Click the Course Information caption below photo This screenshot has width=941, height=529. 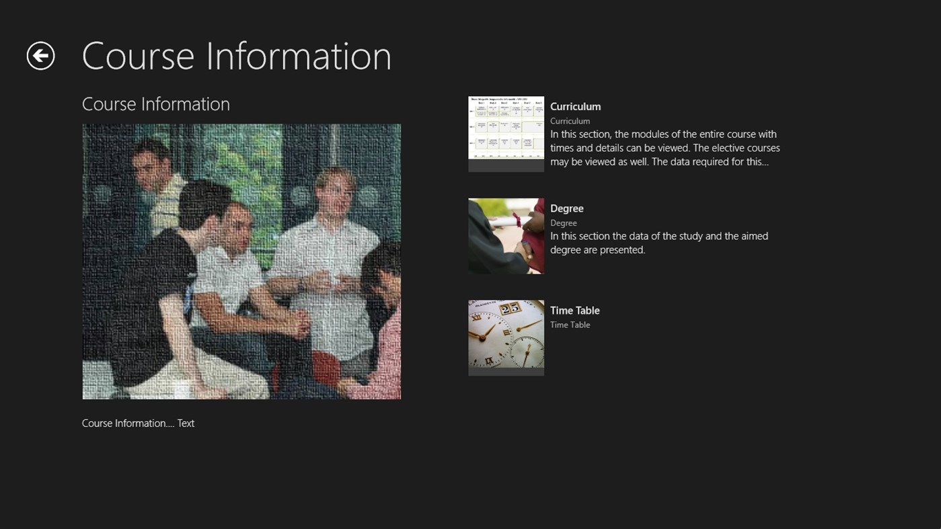click(138, 423)
